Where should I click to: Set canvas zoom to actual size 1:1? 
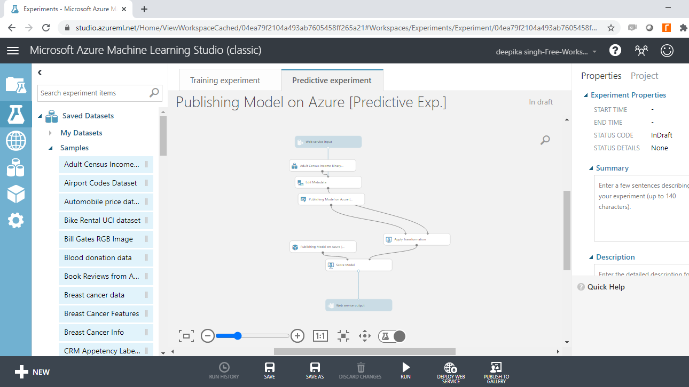pos(320,336)
